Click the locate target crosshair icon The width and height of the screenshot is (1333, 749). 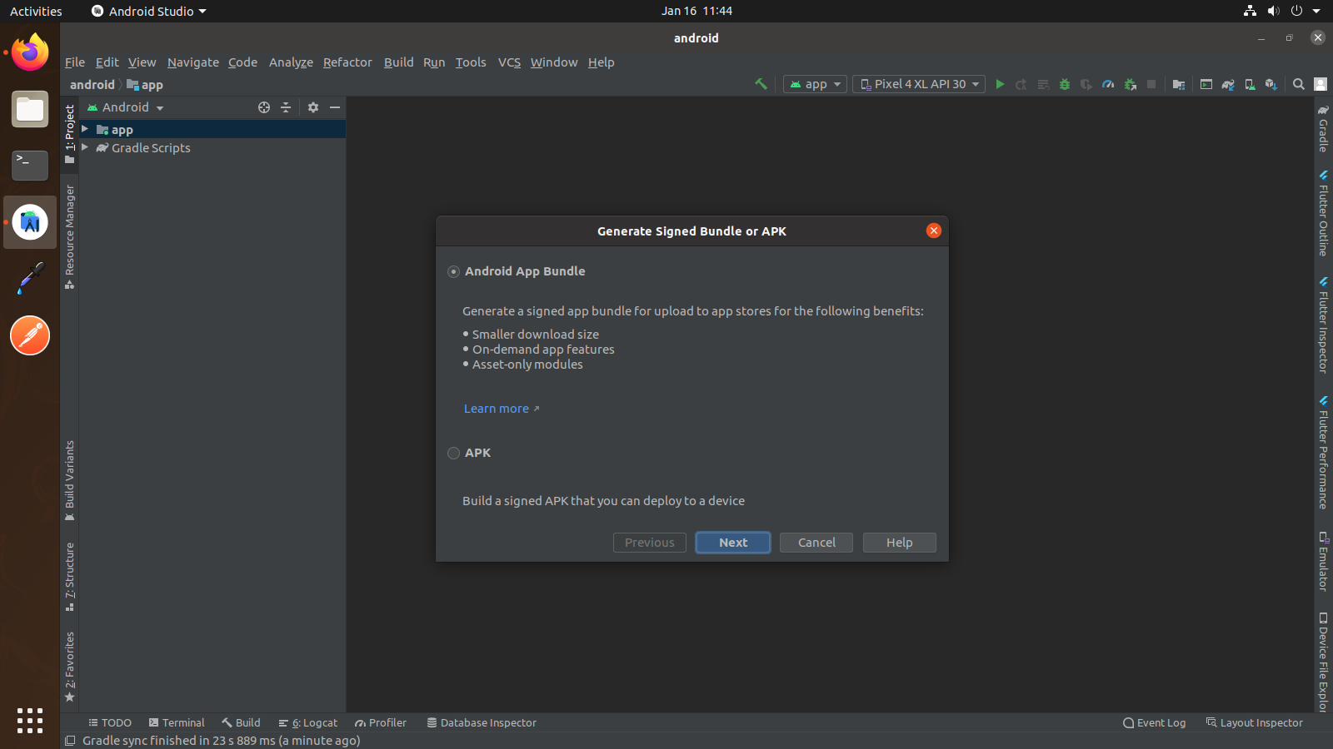[x=264, y=107]
